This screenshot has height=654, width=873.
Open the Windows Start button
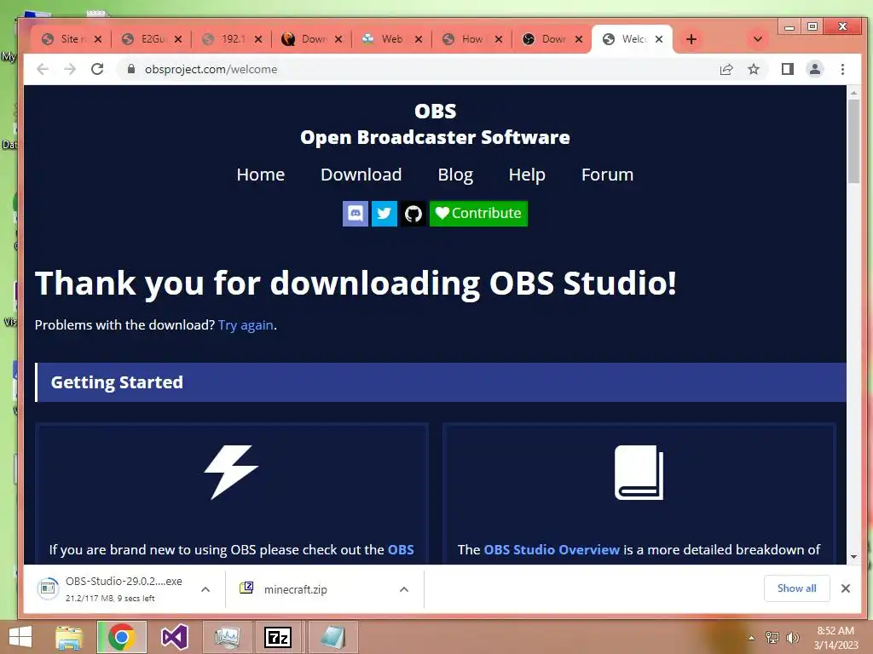pos(20,637)
